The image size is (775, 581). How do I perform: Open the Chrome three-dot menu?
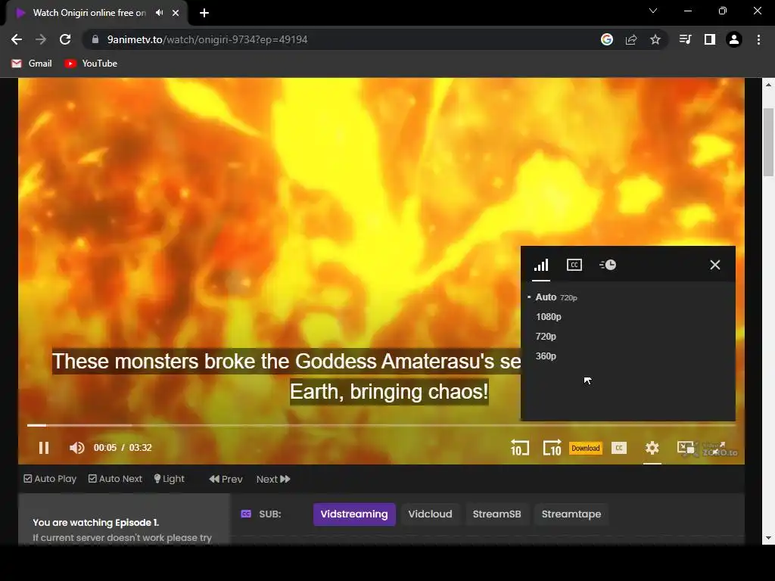758,39
